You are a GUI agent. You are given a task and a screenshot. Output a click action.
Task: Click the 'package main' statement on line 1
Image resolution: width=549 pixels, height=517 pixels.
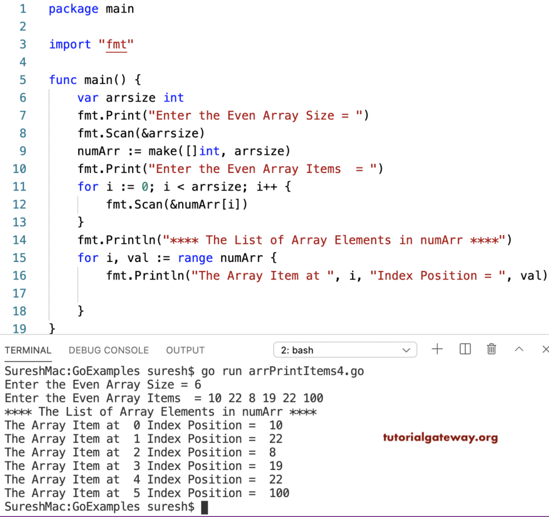(x=91, y=9)
